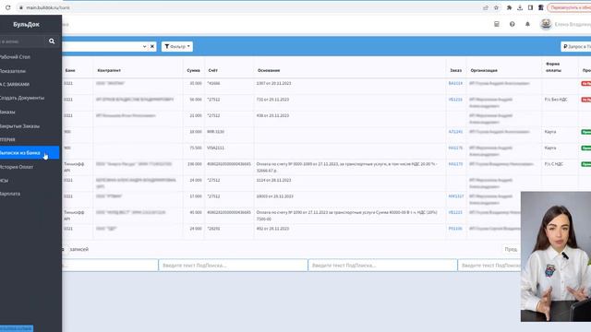Screen dimensions: 591x332
Task: Select Выписки из Банка in the sidebar
Action: [30, 153]
